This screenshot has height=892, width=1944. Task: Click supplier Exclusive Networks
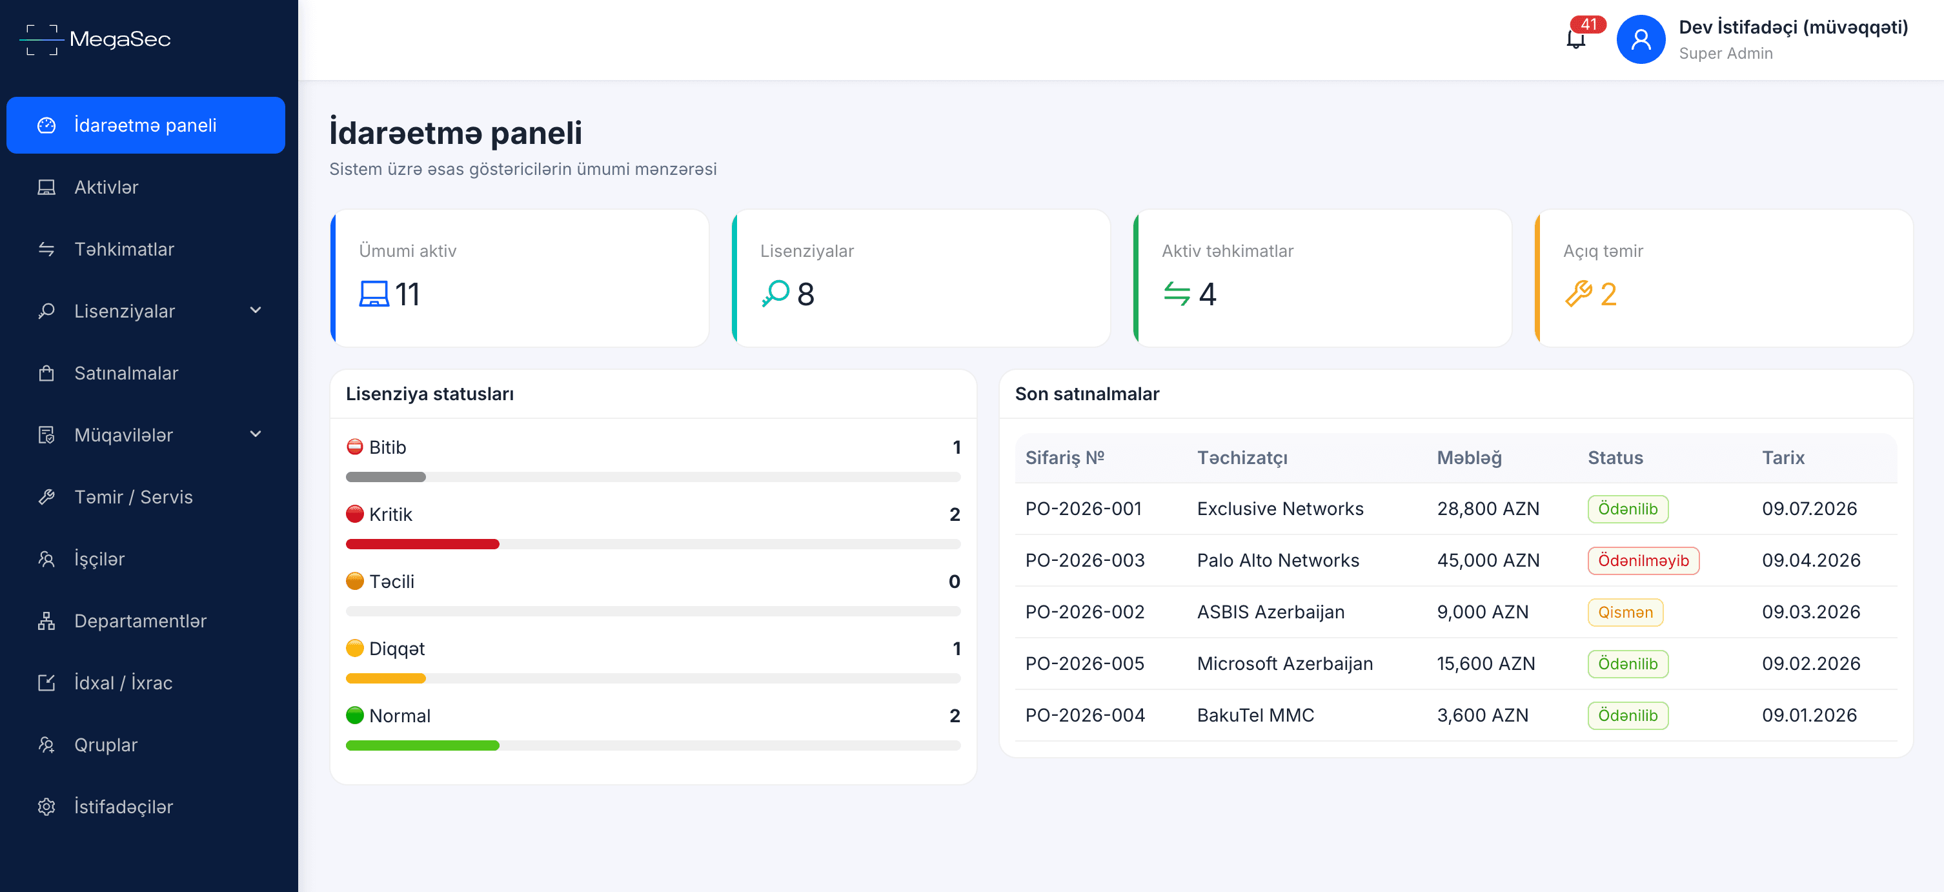(1280, 509)
